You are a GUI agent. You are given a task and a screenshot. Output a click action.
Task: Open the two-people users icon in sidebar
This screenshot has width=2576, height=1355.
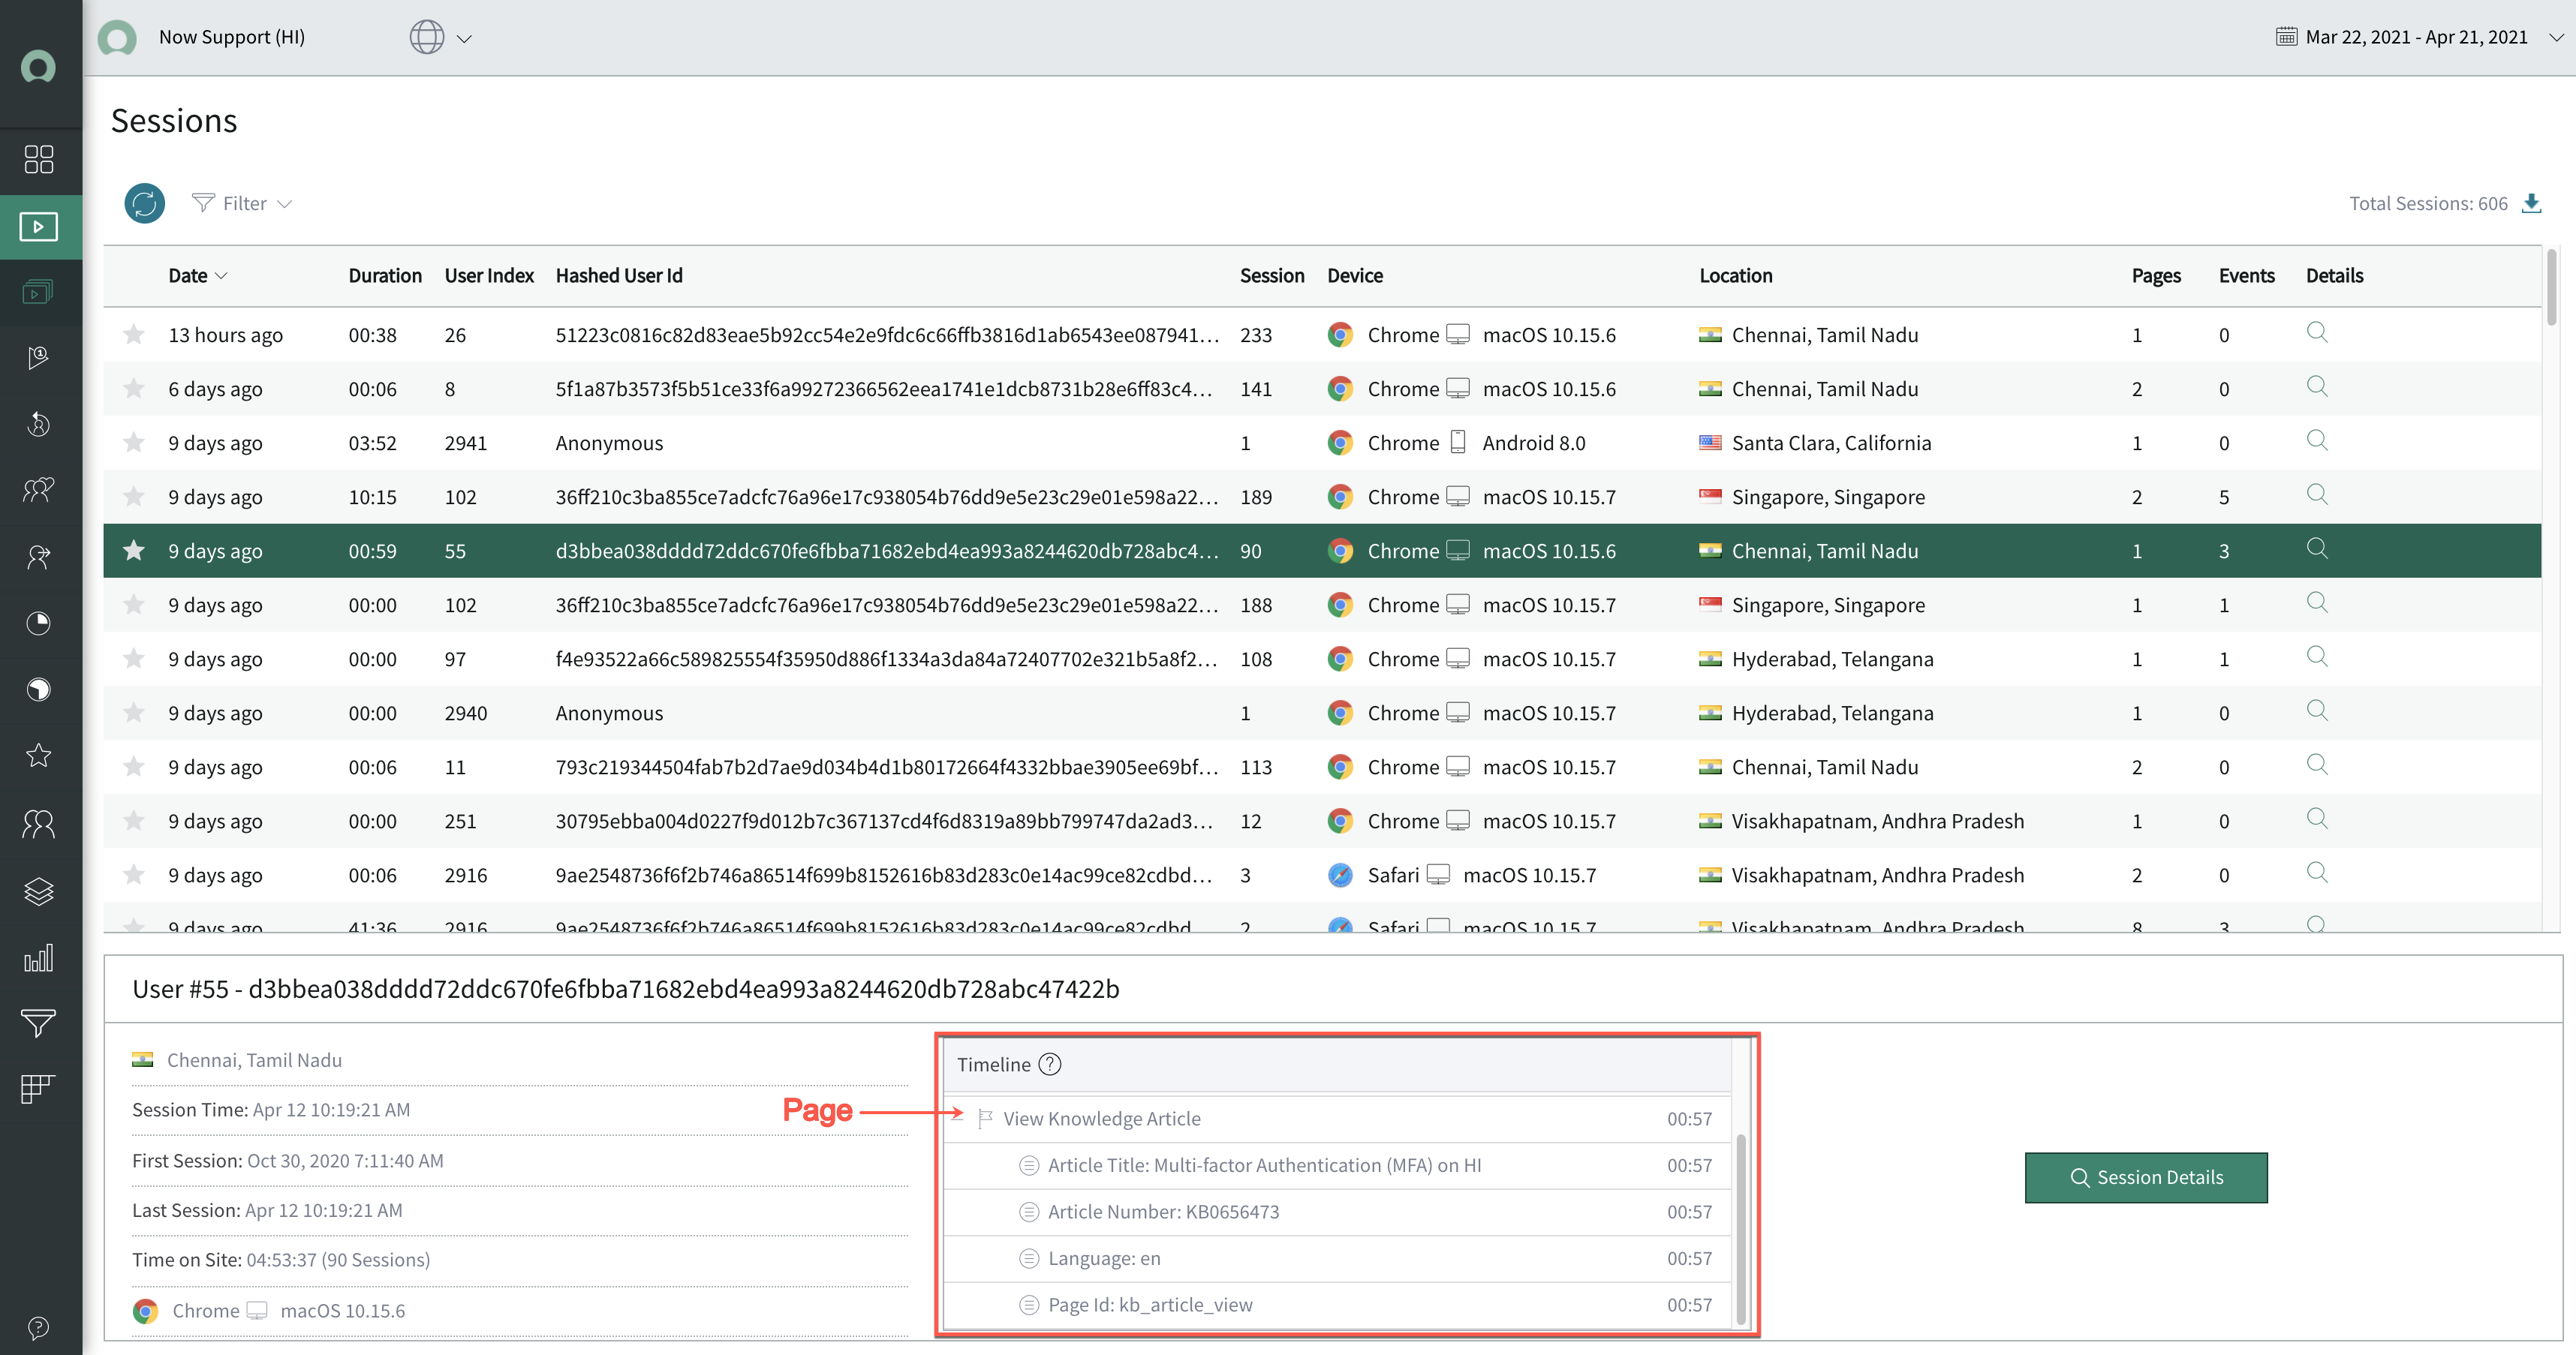(x=39, y=823)
